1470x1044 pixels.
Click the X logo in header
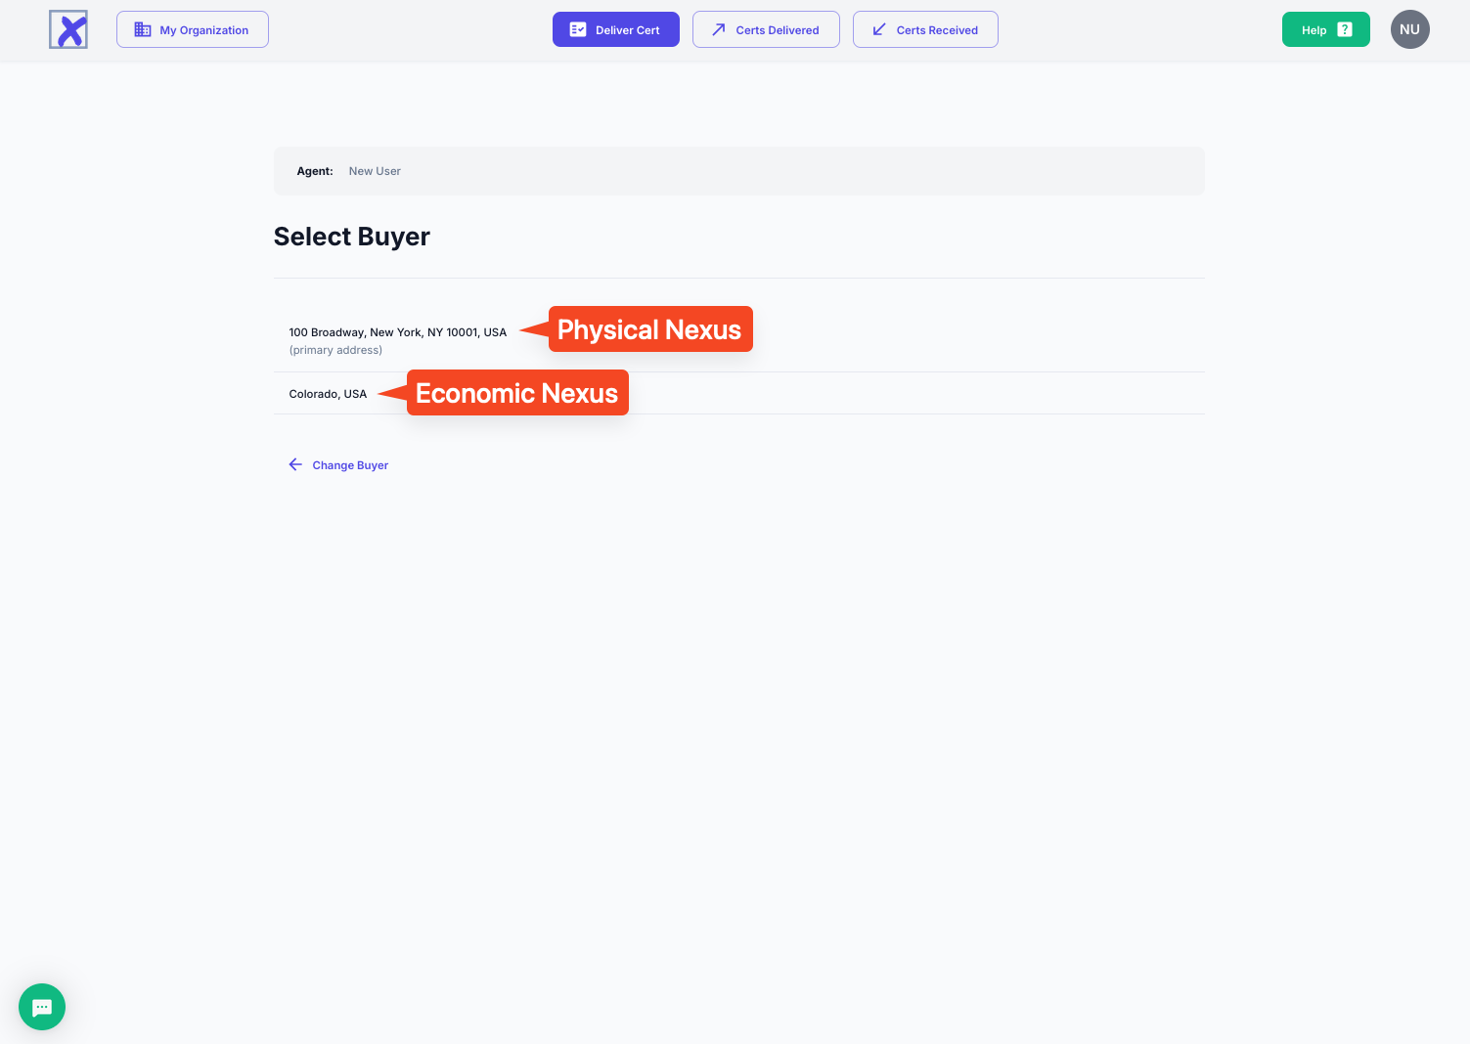tap(68, 29)
